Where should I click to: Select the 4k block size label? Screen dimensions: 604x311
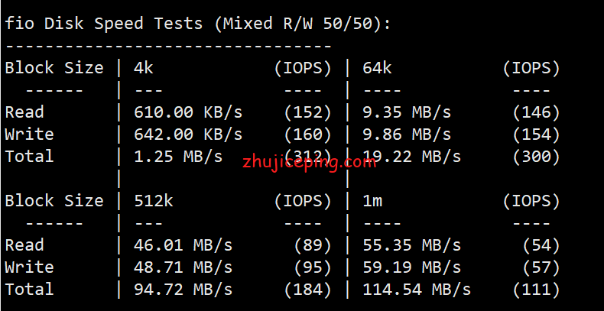[144, 68]
